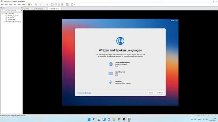This screenshot has height=122, width=218.
Task: Enter full screen mode icon
Action: point(59,4)
